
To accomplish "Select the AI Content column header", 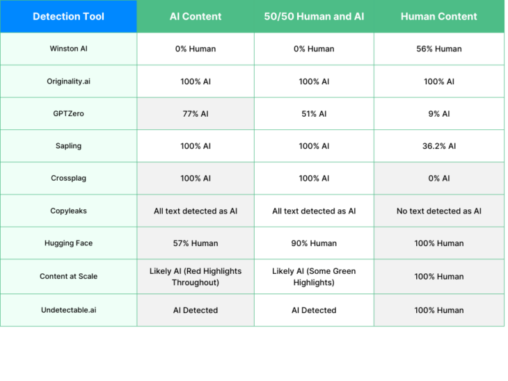I will coord(196,17).
